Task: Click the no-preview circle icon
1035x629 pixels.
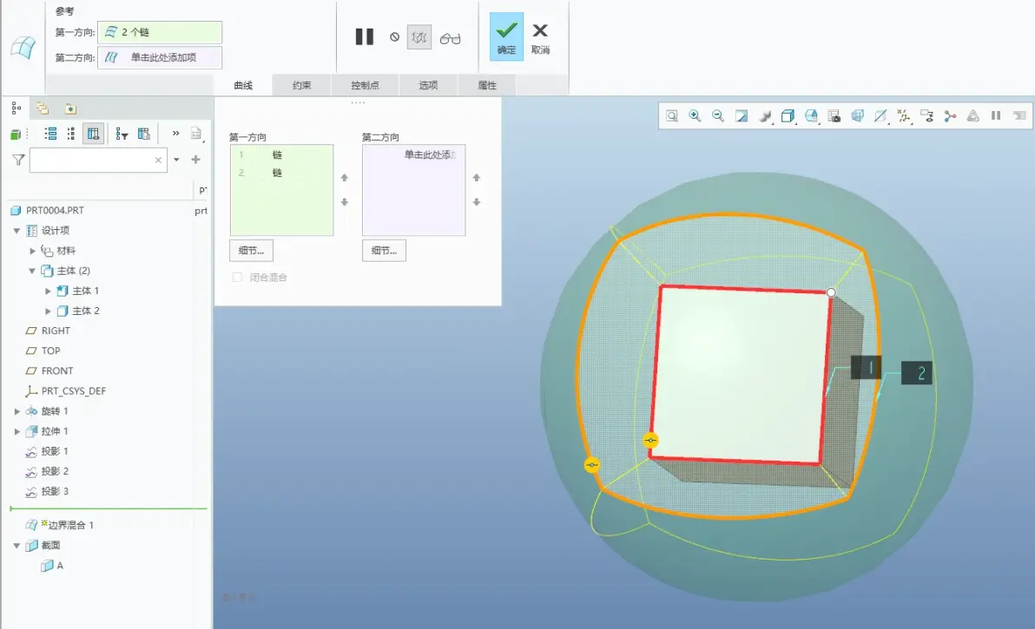Action: pos(394,37)
